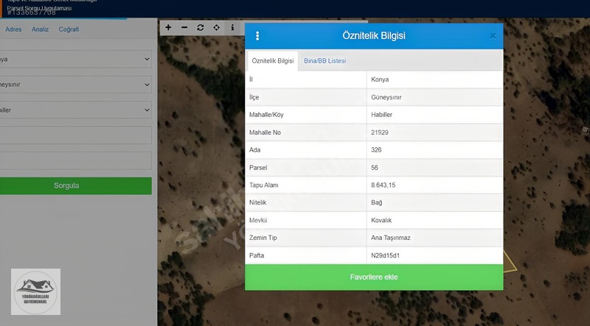Open the Coğrafi tab in the sidebar
The image size is (590, 326).
point(69,29)
